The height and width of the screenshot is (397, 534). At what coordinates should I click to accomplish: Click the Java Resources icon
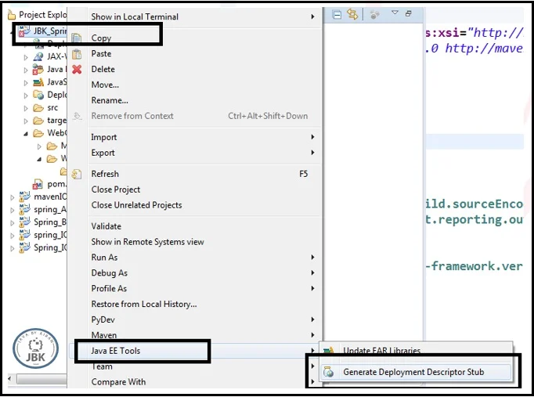click(38, 69)
